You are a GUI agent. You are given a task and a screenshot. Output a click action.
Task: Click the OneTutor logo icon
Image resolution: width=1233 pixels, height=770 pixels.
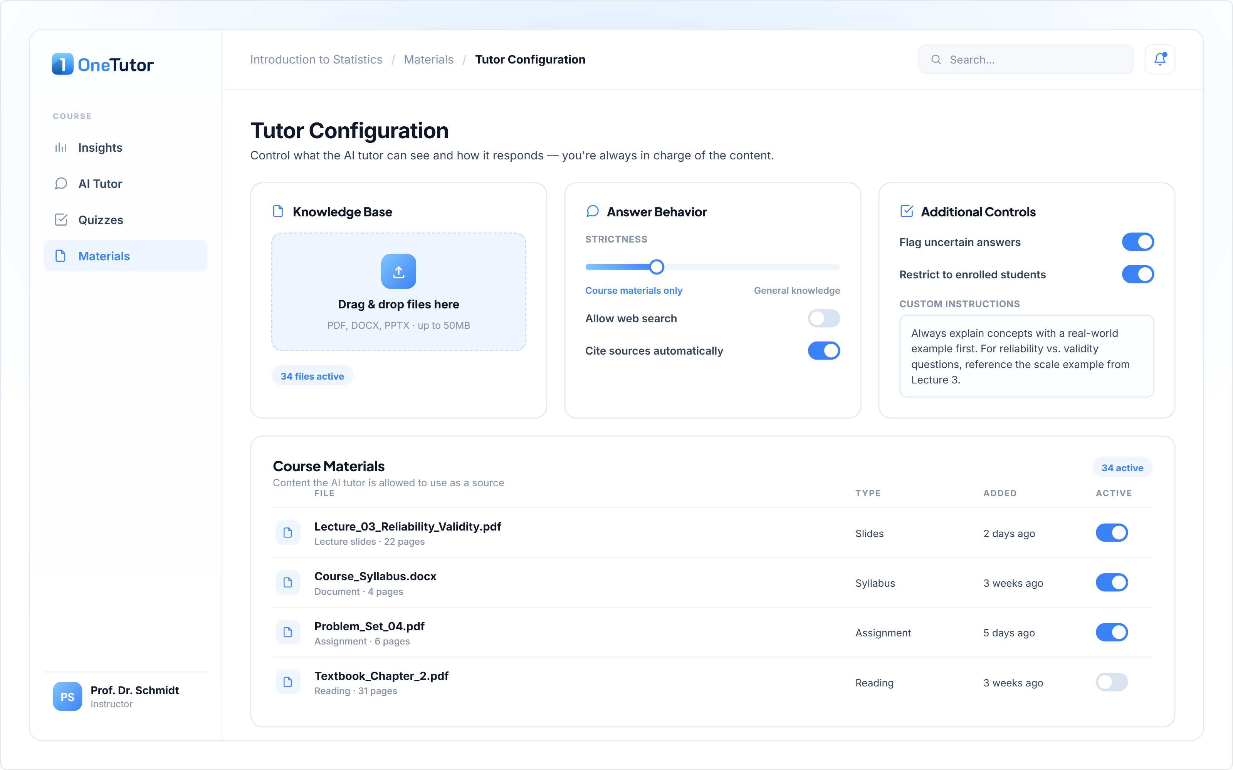point(63,64)
